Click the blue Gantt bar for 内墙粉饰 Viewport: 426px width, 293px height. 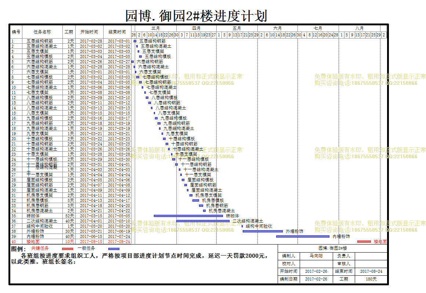coord(303,236)
